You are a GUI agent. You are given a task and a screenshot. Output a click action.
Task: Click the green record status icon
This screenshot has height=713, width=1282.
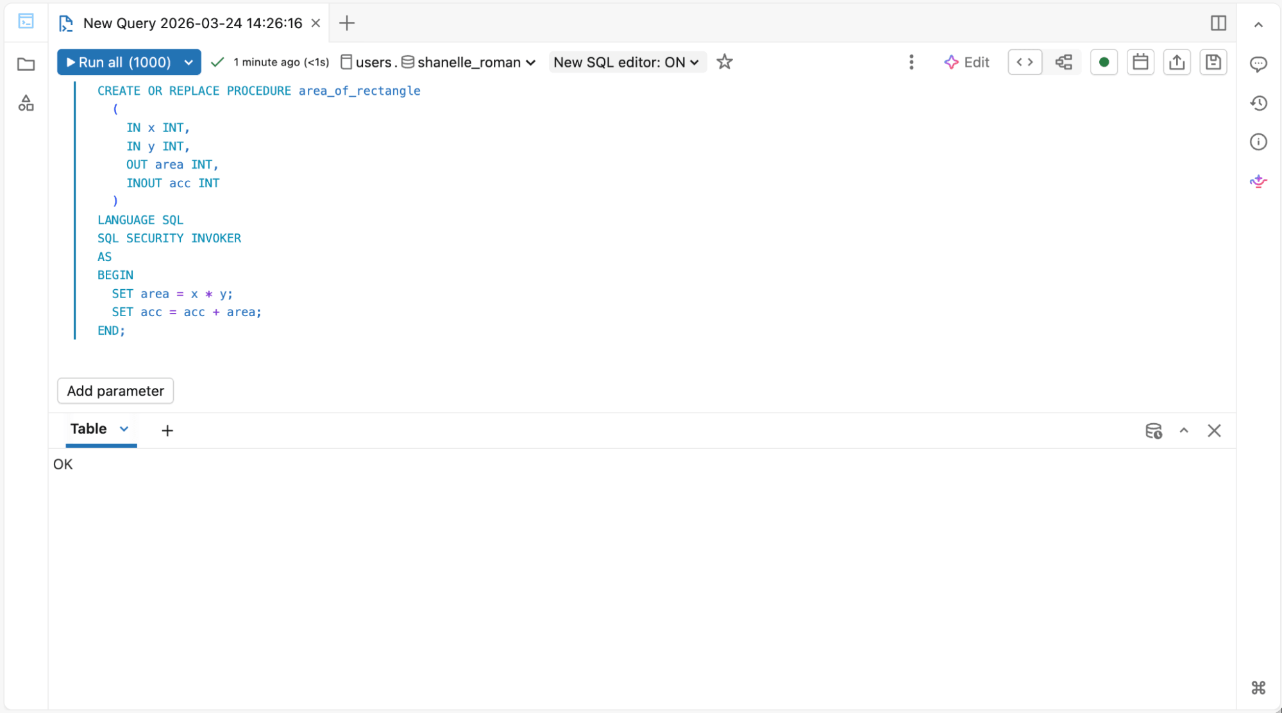click(1104, 62)
